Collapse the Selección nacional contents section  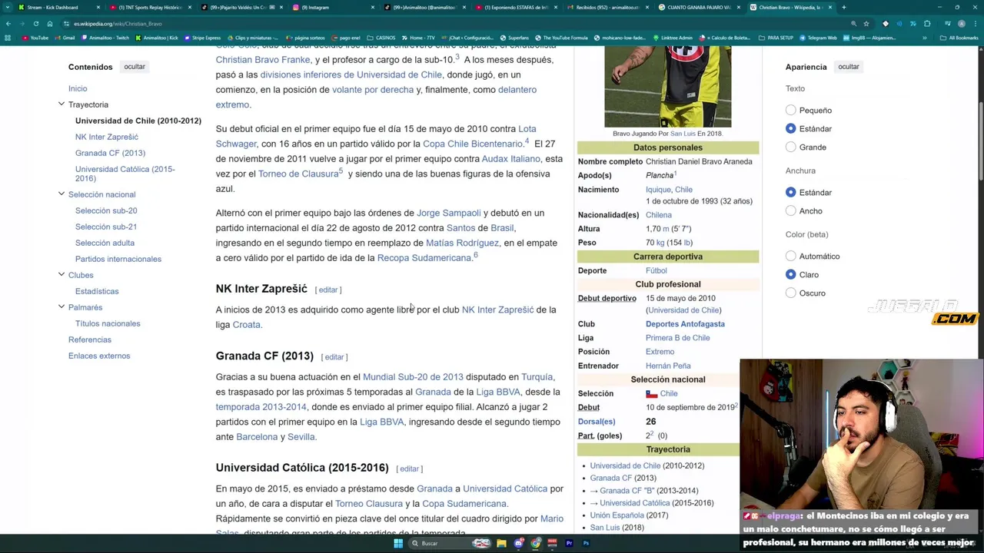pos(61,194)
